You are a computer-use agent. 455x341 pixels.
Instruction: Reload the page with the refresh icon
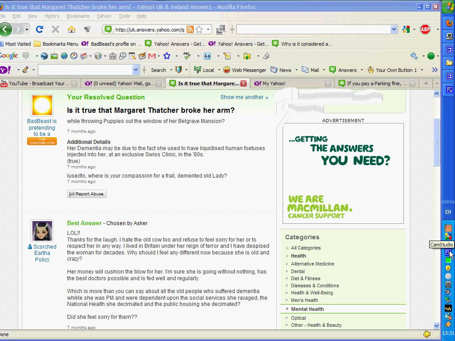tap(40, 29)
